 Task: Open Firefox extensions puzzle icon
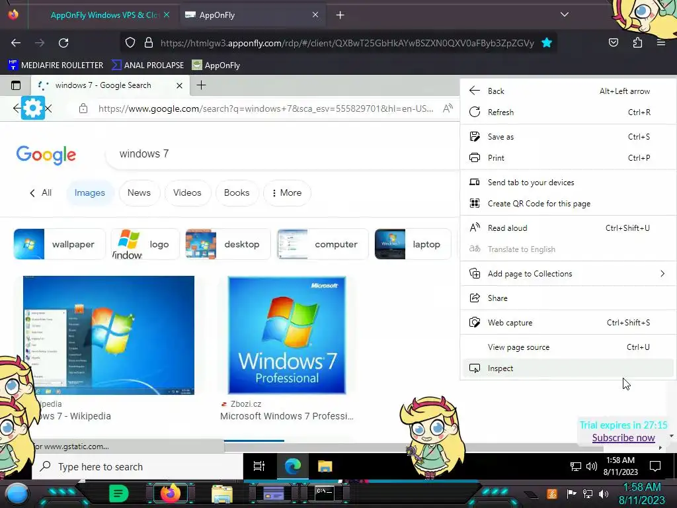click(x=637, y=42)
